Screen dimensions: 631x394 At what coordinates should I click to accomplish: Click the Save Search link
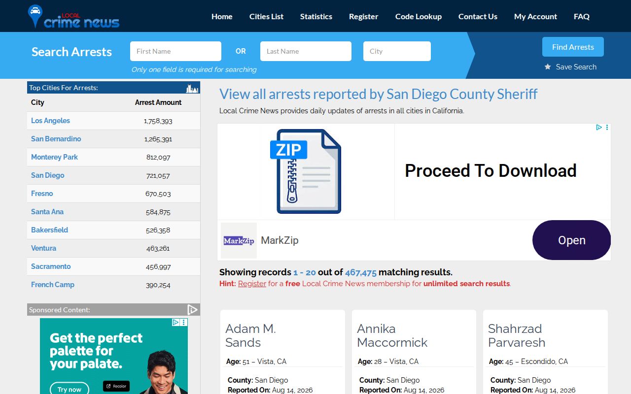[x=576, y=66]
